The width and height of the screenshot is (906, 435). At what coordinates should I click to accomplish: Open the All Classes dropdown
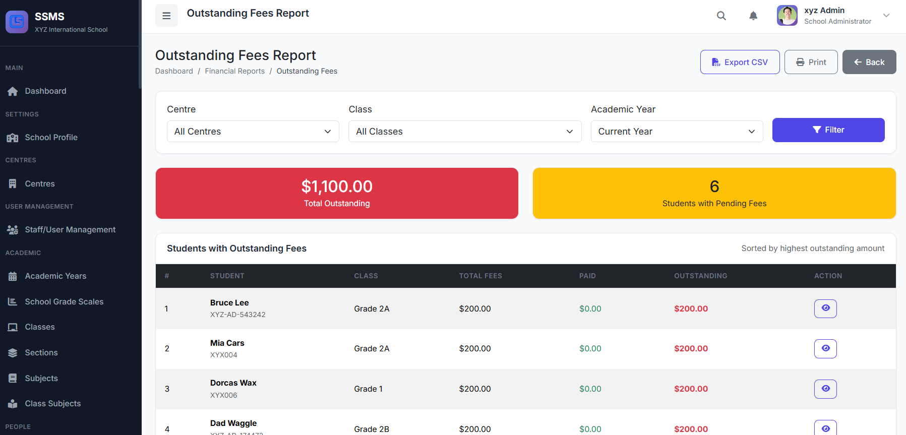(x=464, y=132)
